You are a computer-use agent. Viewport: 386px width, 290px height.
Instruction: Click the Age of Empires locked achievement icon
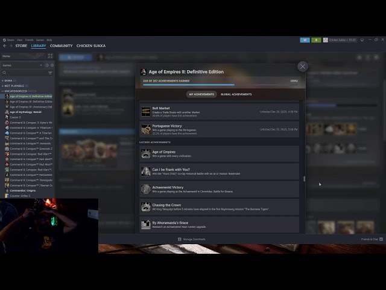[146, 153]
